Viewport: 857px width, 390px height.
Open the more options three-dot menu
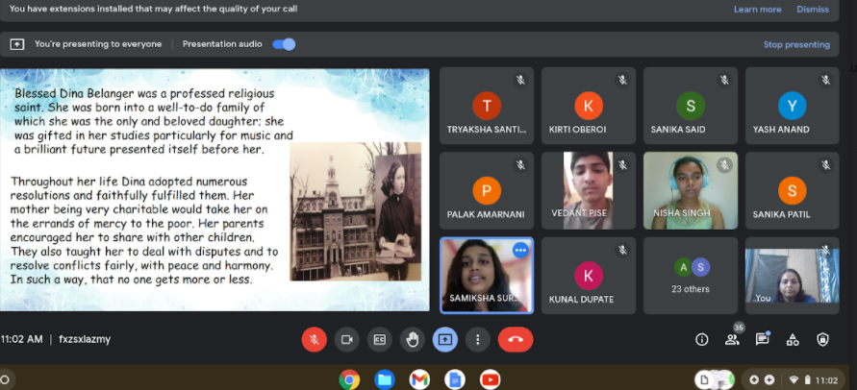tap(477, 339)
